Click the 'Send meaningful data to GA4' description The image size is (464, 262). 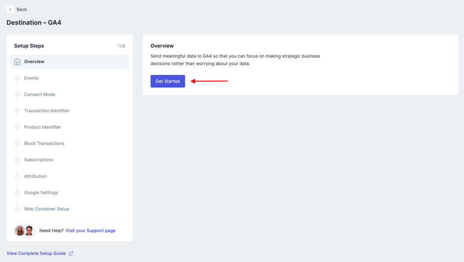tap(235, 60)
